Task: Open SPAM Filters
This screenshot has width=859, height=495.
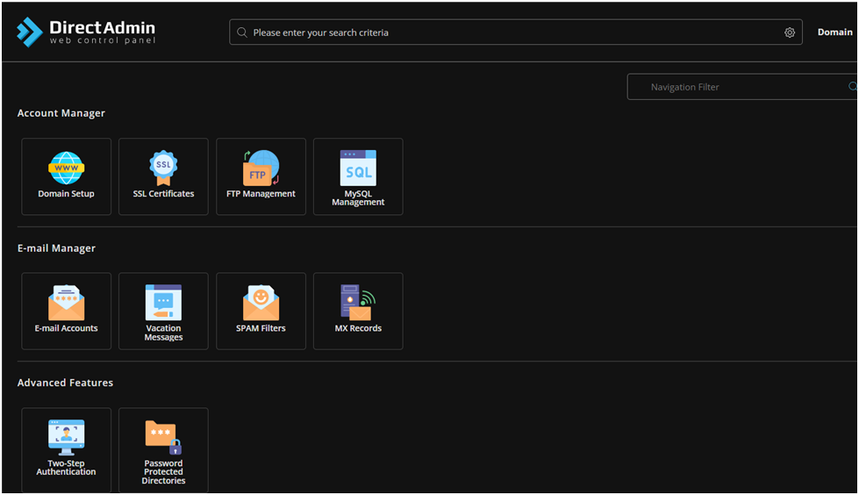Action: (x=261, y=311)
